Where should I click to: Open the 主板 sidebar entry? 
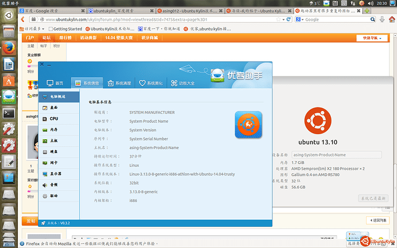pyautogui.click(x=59, y=141)
